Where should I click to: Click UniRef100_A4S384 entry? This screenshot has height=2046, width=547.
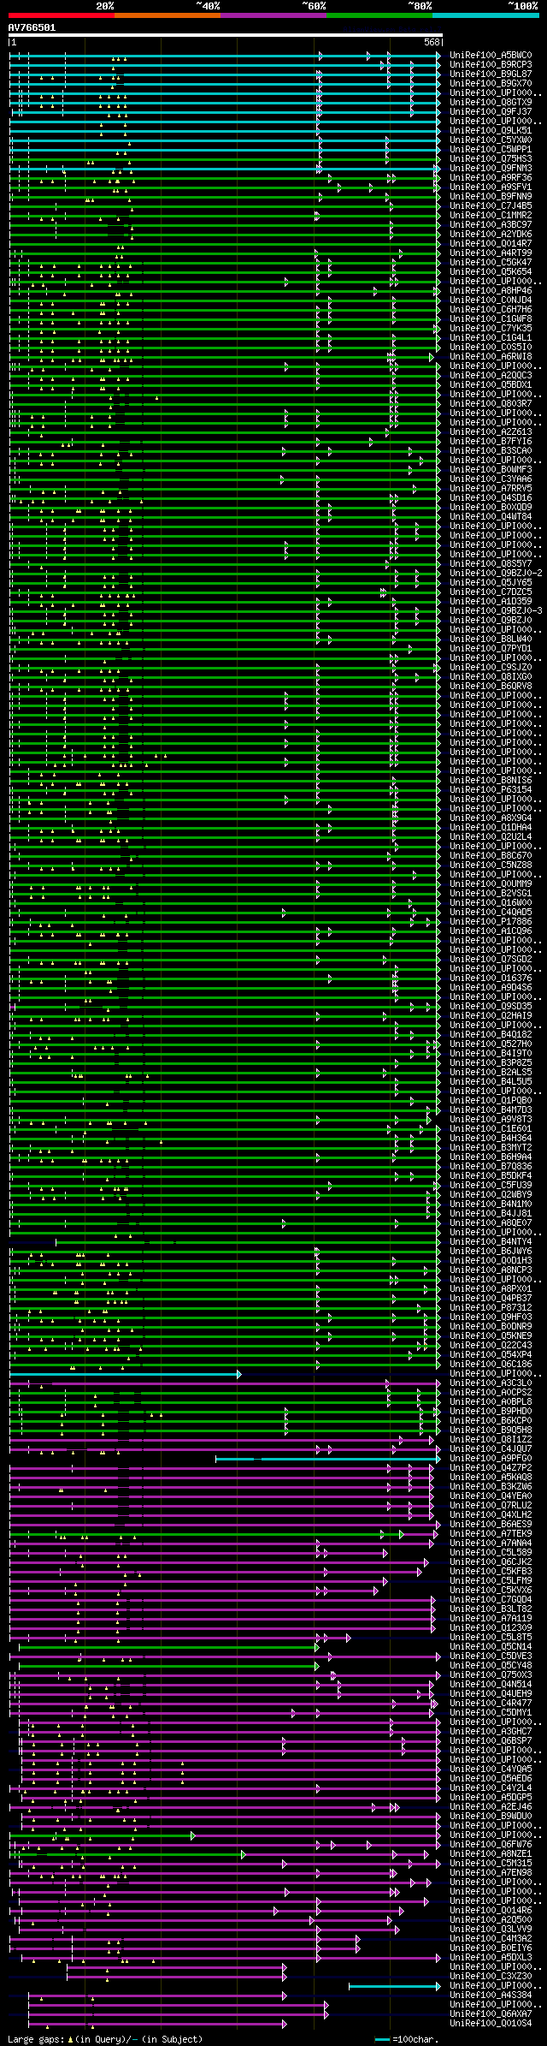click(x=491, y=1995)
